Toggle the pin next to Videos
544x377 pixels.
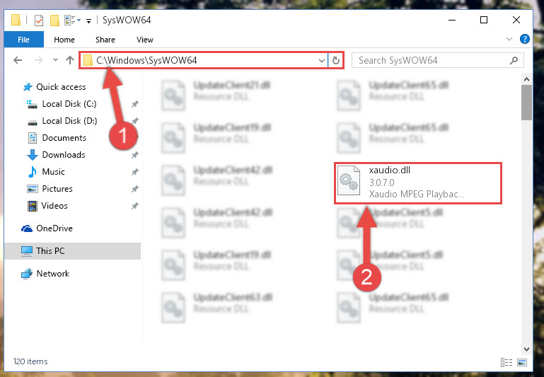[135, 206]
